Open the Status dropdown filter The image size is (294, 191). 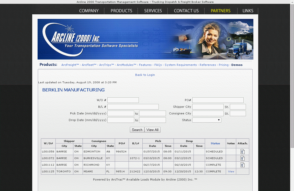point(207,120)
